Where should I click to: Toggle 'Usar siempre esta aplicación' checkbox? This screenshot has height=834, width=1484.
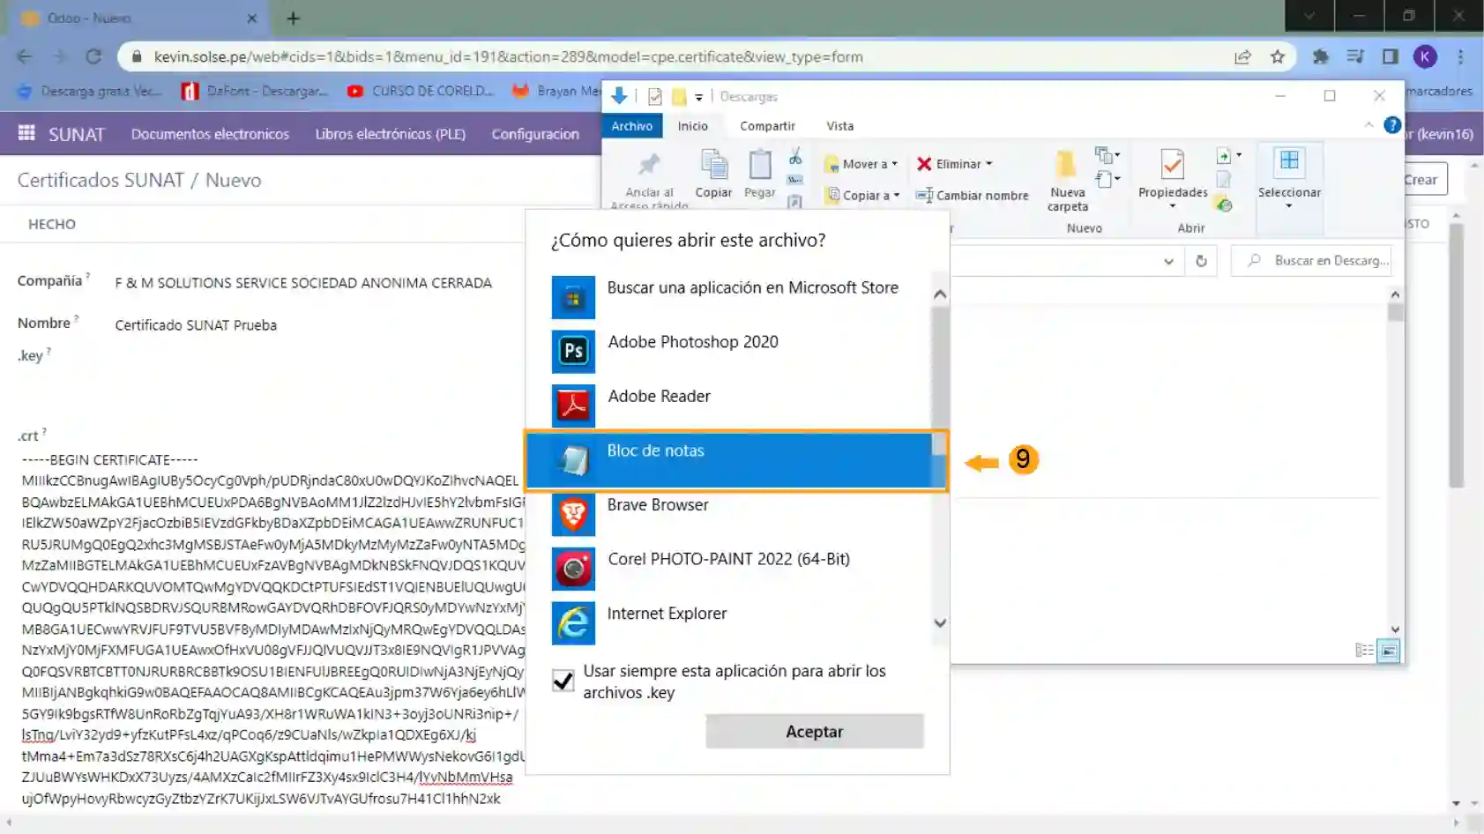pos(563,681)
